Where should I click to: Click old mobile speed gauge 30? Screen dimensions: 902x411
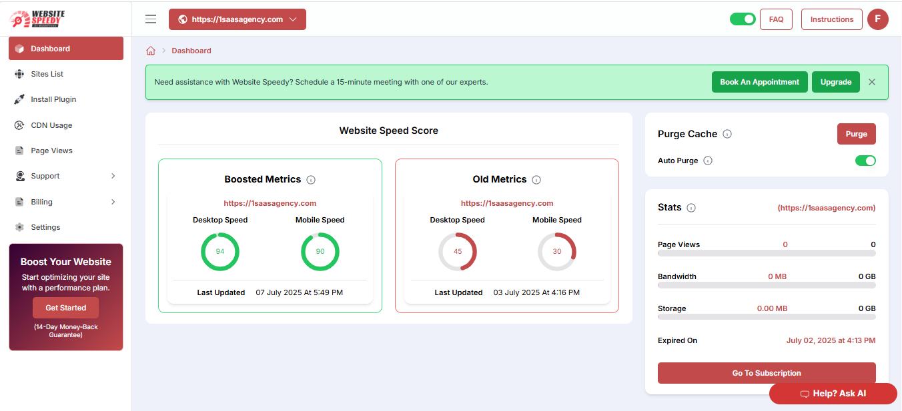557,252
